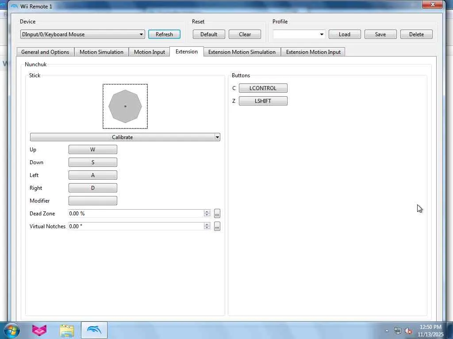Remap the stick Right binding D
The height and width of the screenshot is (339, 453).
click(x=93, y=188)
